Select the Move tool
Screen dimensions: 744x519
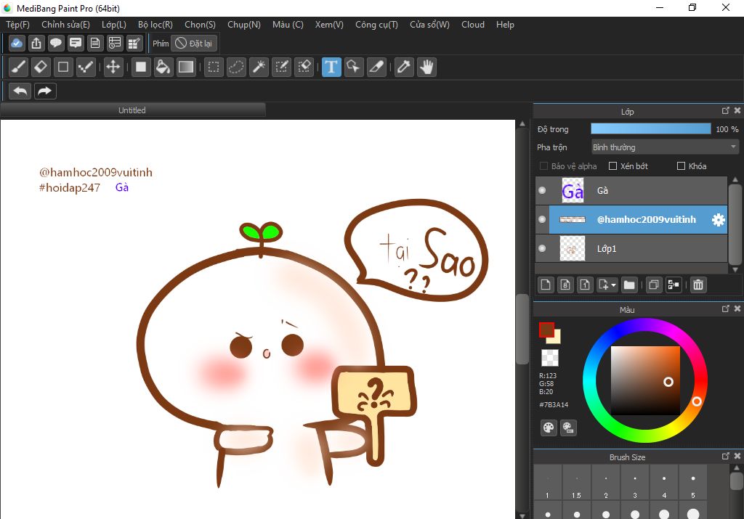pos(113,67)
